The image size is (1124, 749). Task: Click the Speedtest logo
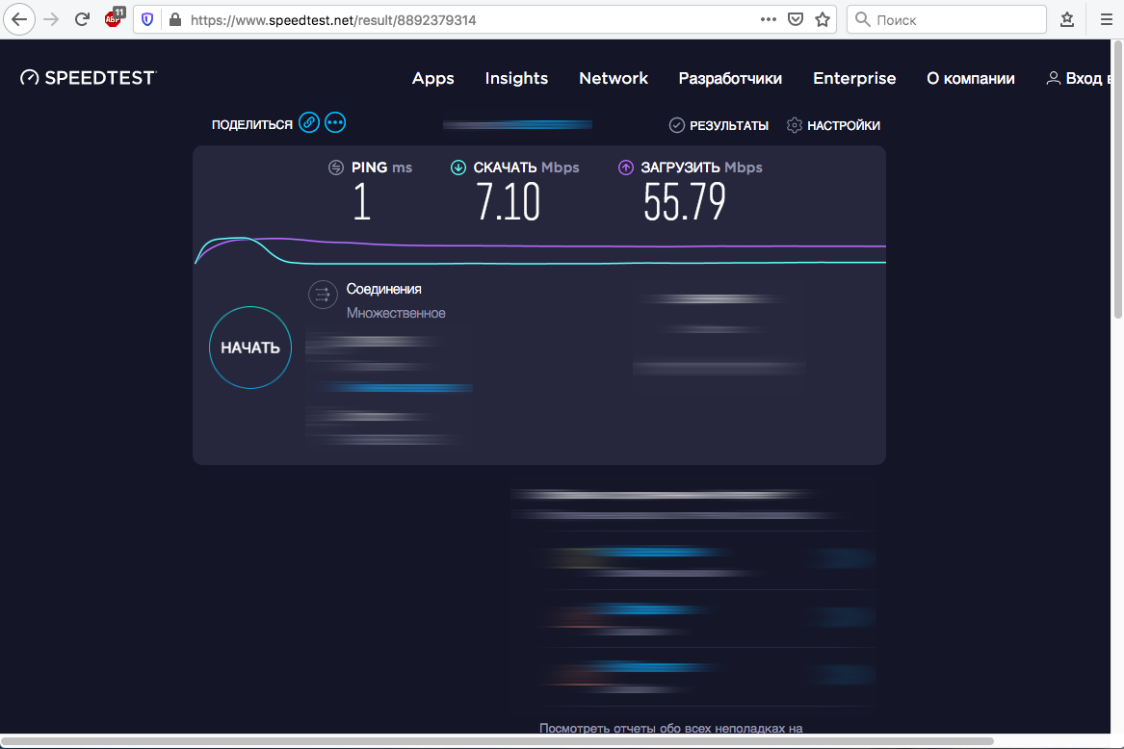tap(88, 78)
